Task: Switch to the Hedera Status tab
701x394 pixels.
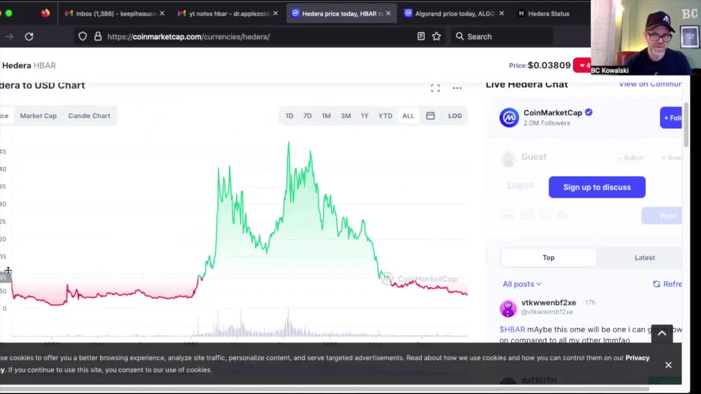Action: [x=548, y=13]
